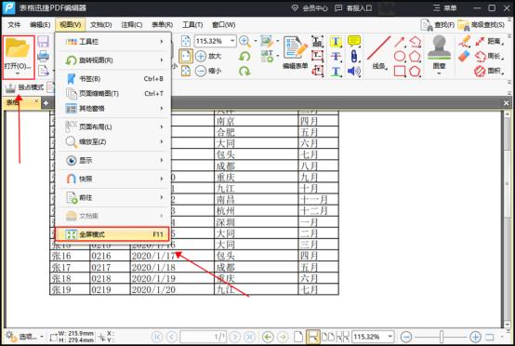Image resolution: width=515 pixels, height=346 pixels.
Task: Open the 文件 menu
Action: [14, 24]
